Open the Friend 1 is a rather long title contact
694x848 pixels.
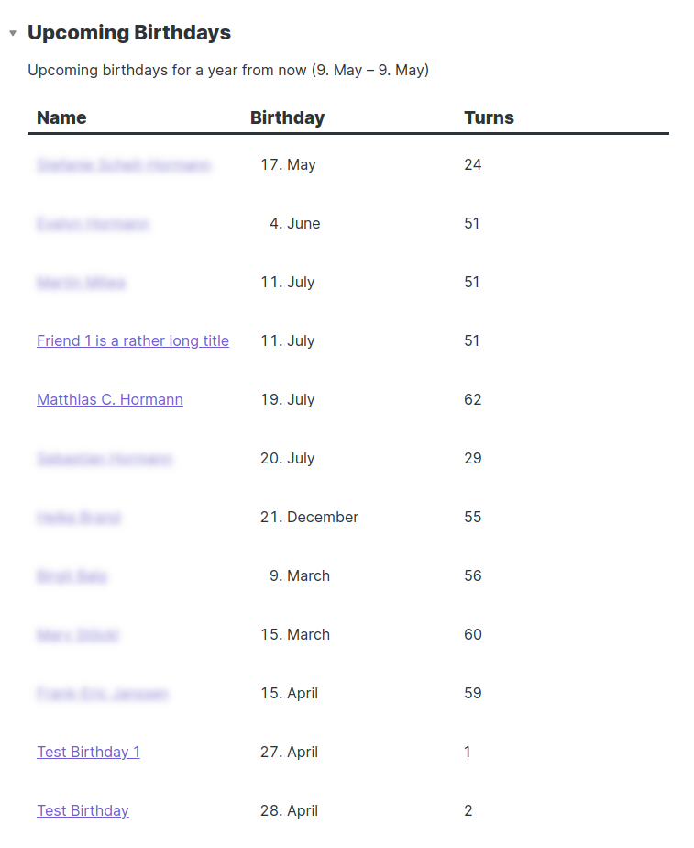(x=132, y=340)
